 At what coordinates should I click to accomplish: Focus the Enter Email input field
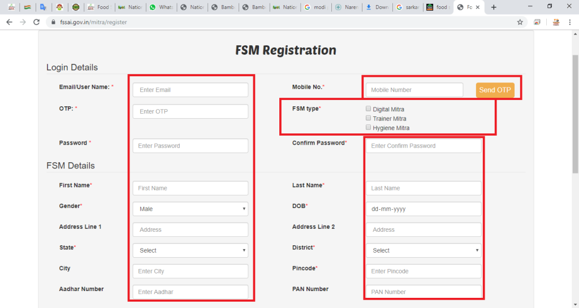(x=191, y=90)
